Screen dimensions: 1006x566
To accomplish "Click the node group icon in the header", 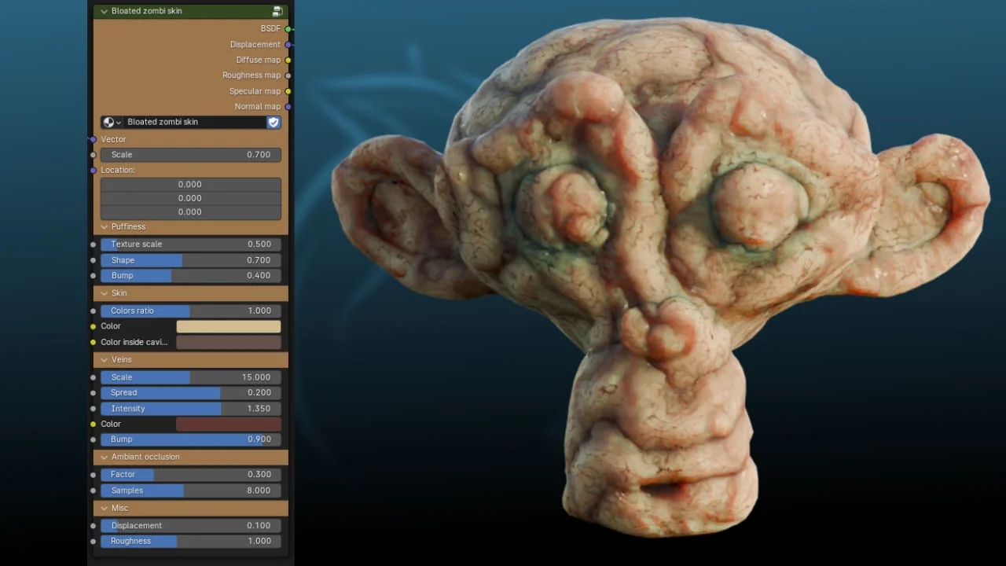I will tap(277, 11).
